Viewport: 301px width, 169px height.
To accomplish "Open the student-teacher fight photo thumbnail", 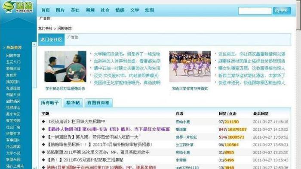I will (x=65, y=66).
